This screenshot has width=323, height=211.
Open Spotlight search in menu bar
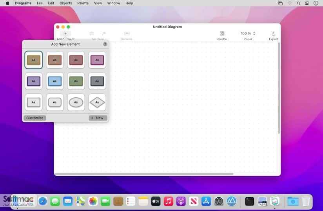[298, 3]
